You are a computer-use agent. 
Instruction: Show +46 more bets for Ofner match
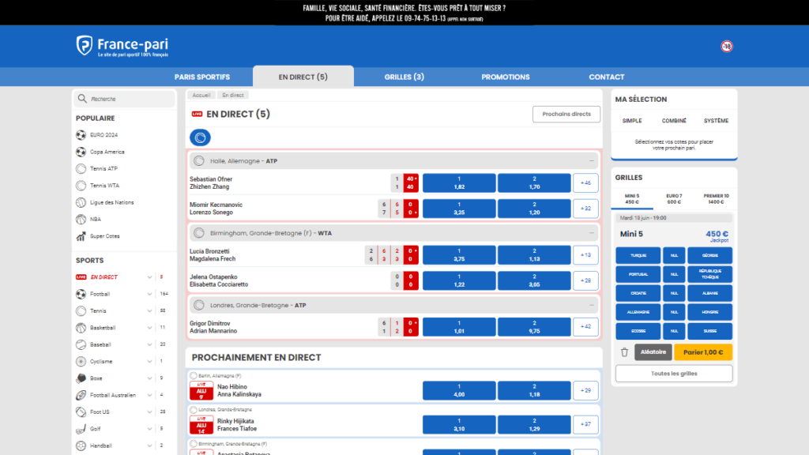[x=585, y=183]
